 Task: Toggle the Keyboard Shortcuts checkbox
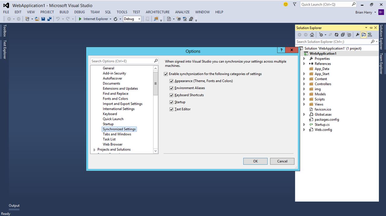(172, 95)
